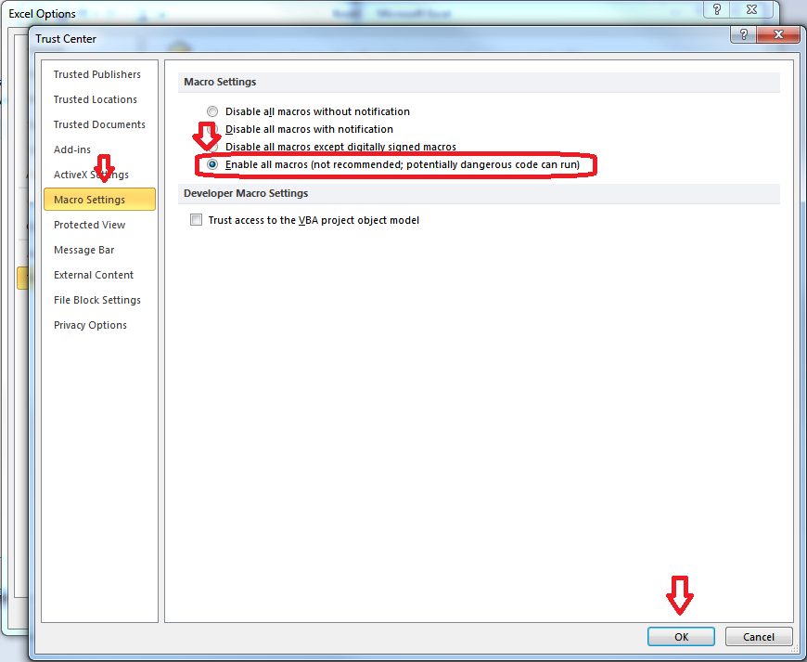The height and width of the screenshot is (662, 807).
Task: Open Trusted Publishers section
Action: pos(97,74)
